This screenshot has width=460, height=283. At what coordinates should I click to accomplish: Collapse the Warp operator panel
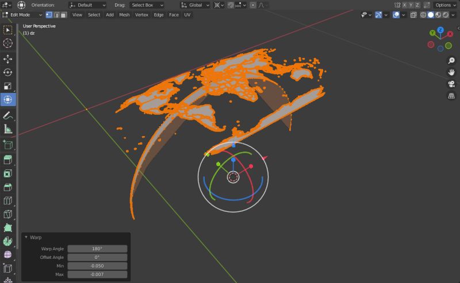(x=26, y=237)
